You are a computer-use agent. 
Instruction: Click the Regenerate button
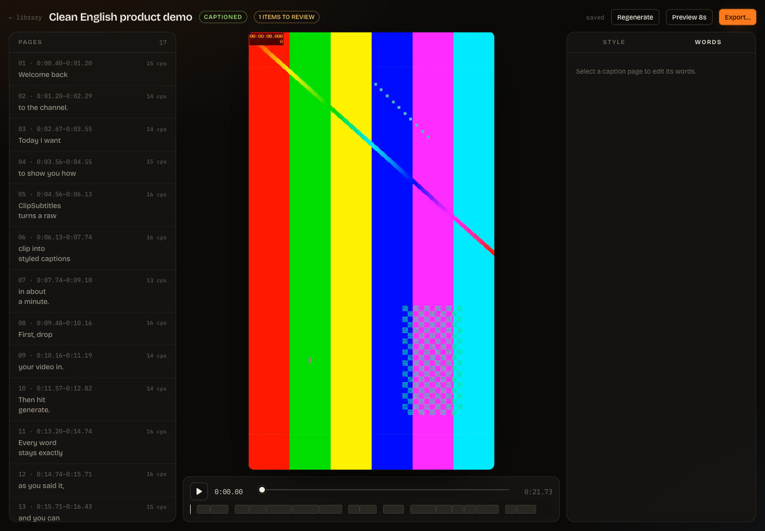coord(635,17)
